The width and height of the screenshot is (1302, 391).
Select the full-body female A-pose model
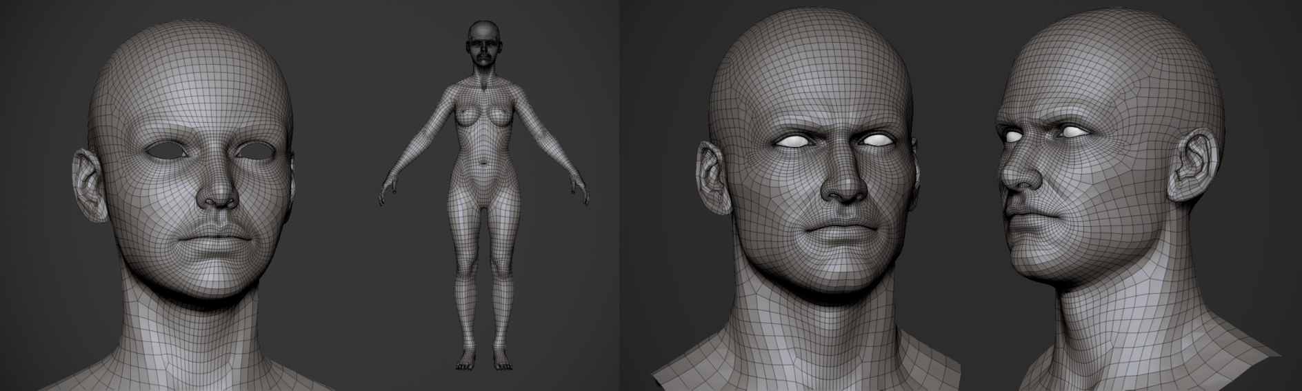click(485, 194)
